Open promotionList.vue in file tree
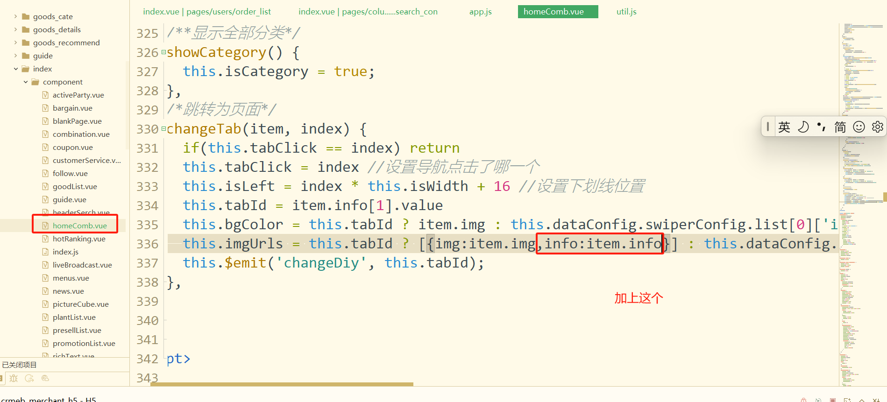This screenshot has width=887, height=402. tap(84, 343)
